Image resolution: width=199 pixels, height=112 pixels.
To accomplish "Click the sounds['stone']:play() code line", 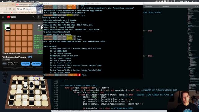I will point(95,97).
